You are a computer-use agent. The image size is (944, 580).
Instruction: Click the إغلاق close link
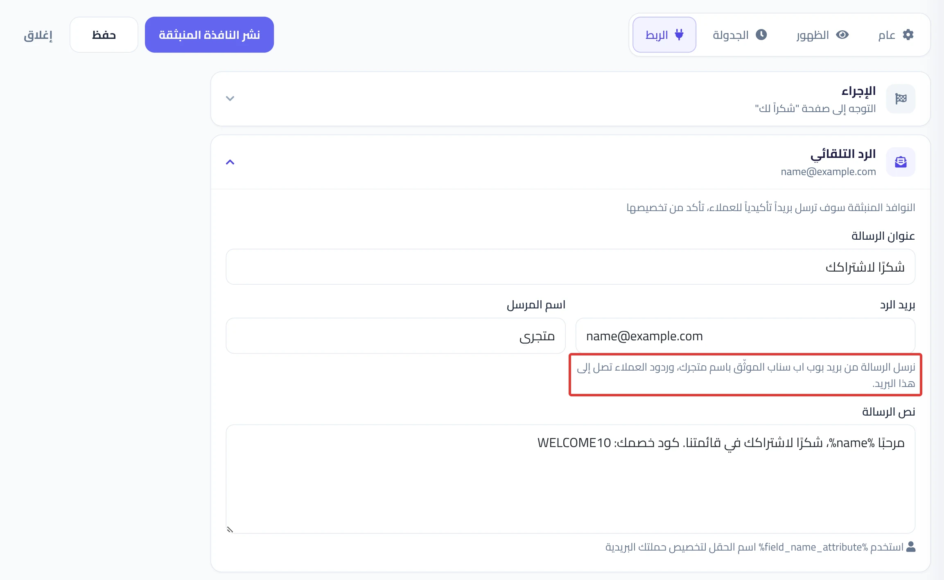point(38,35)
